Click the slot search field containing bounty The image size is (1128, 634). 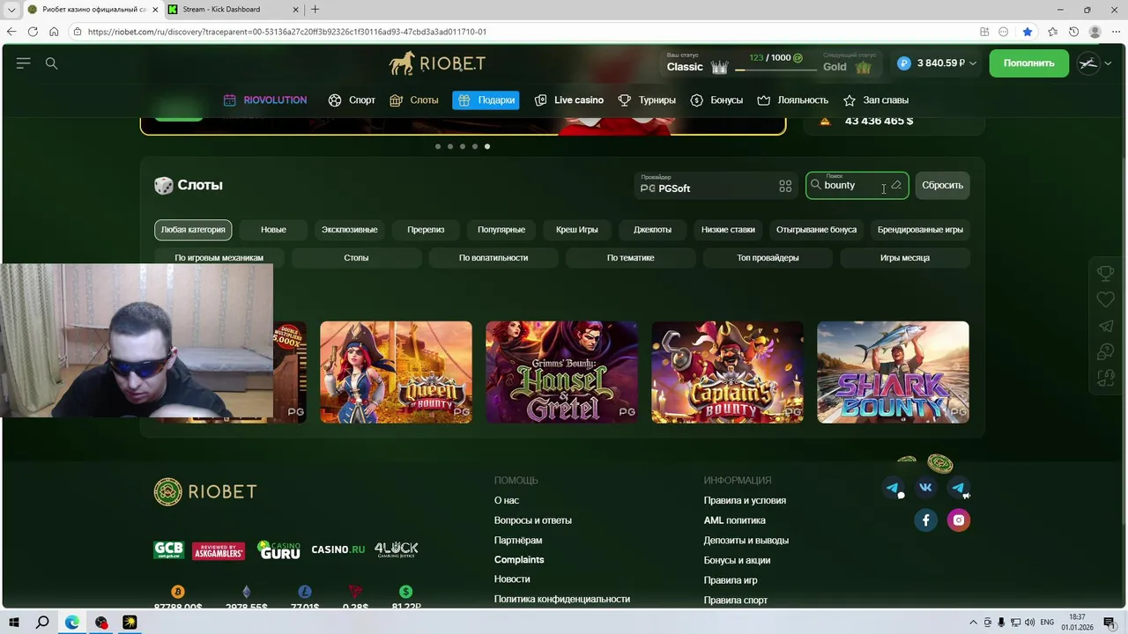(857, 185)
